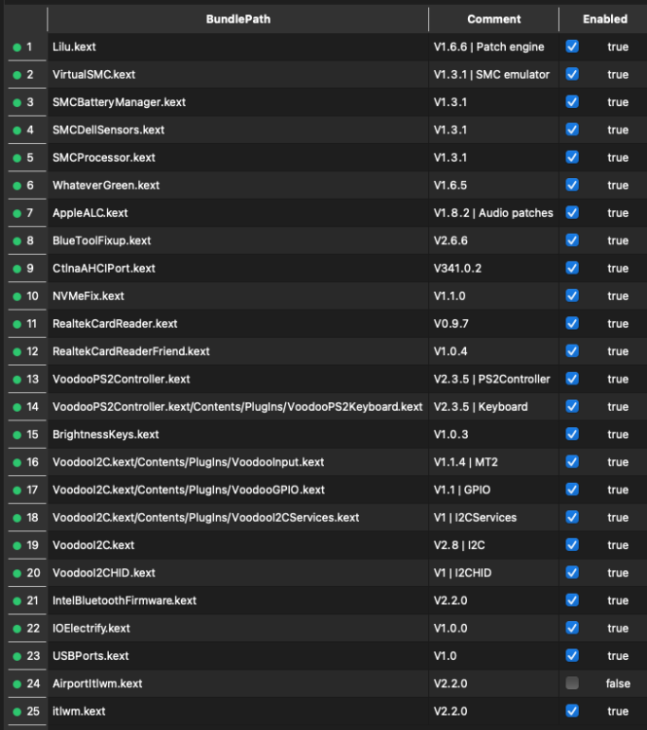Viewport: 647px width, 730px height.
Task: Uncheck VoodooI2CHID.kext enabled checkbox
Action: (x=572, y=572)
